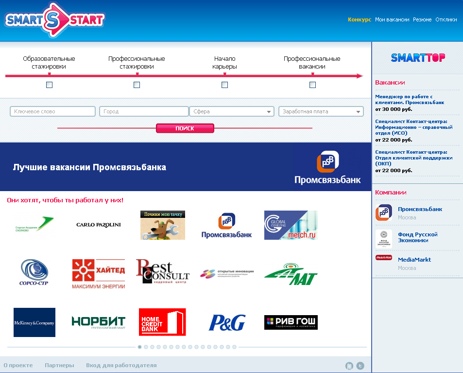
Task: Open Менеджер по работе с клиентами vacancy
Action: pyautogui.click(x=410, y=100)
